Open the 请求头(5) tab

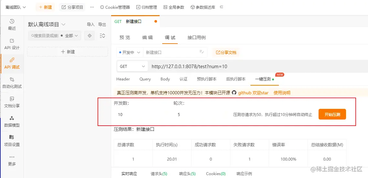(x=159, y=174)
